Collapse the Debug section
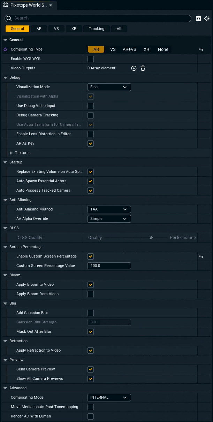213x422 pixels. 5,77
